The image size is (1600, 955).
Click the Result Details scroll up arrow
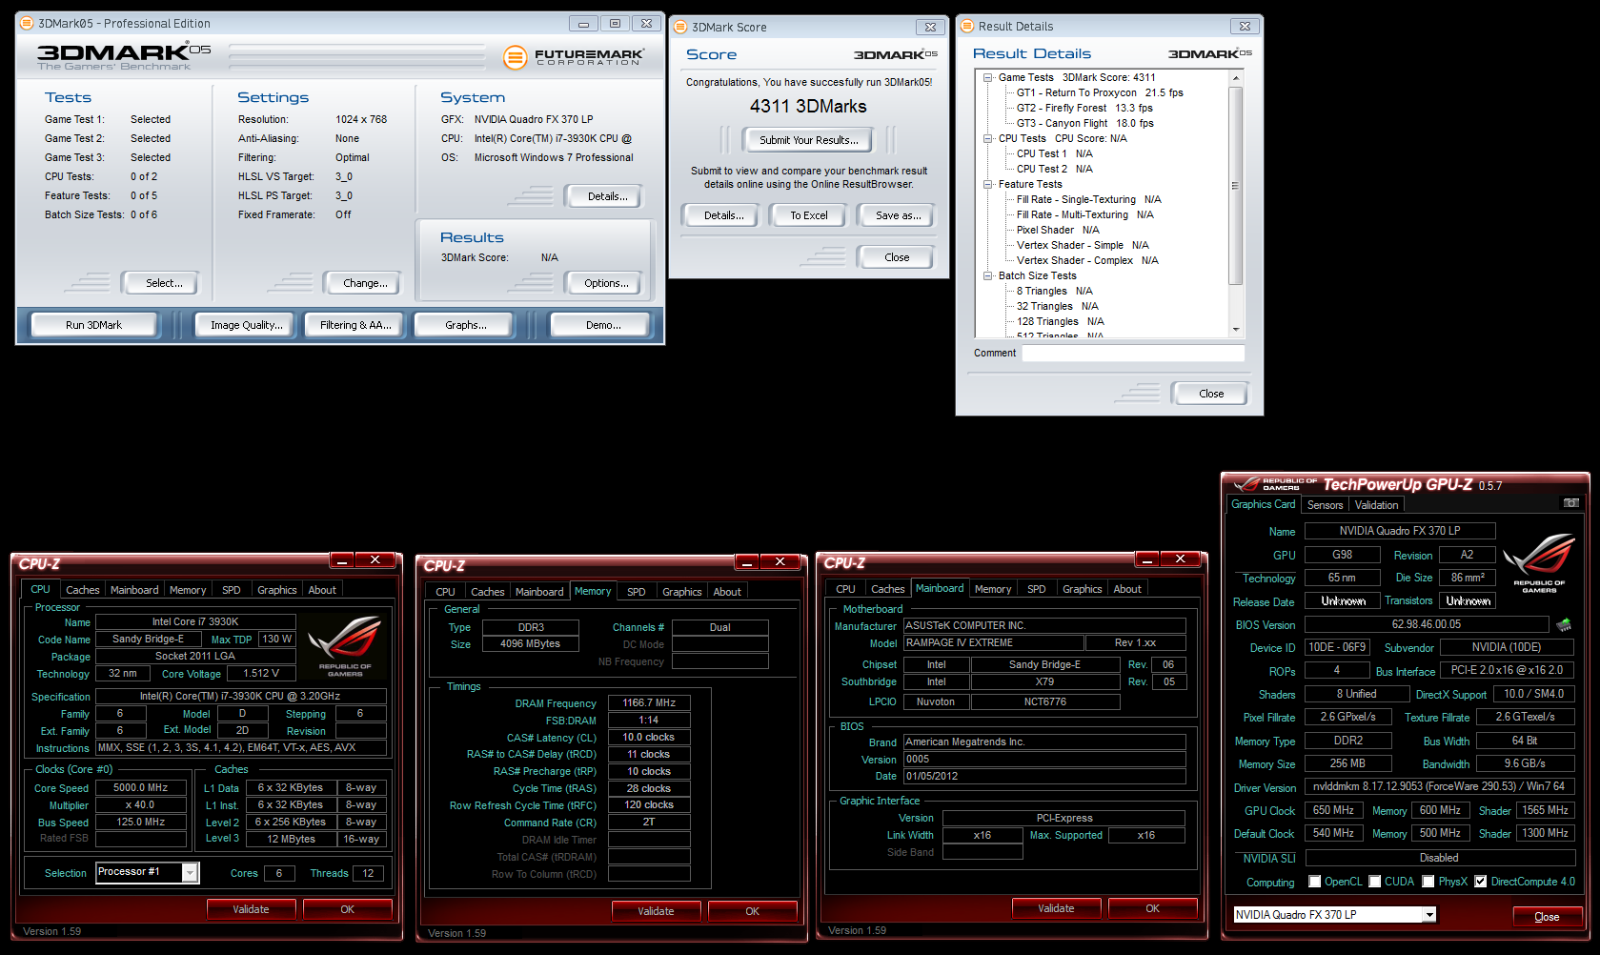1236,78
